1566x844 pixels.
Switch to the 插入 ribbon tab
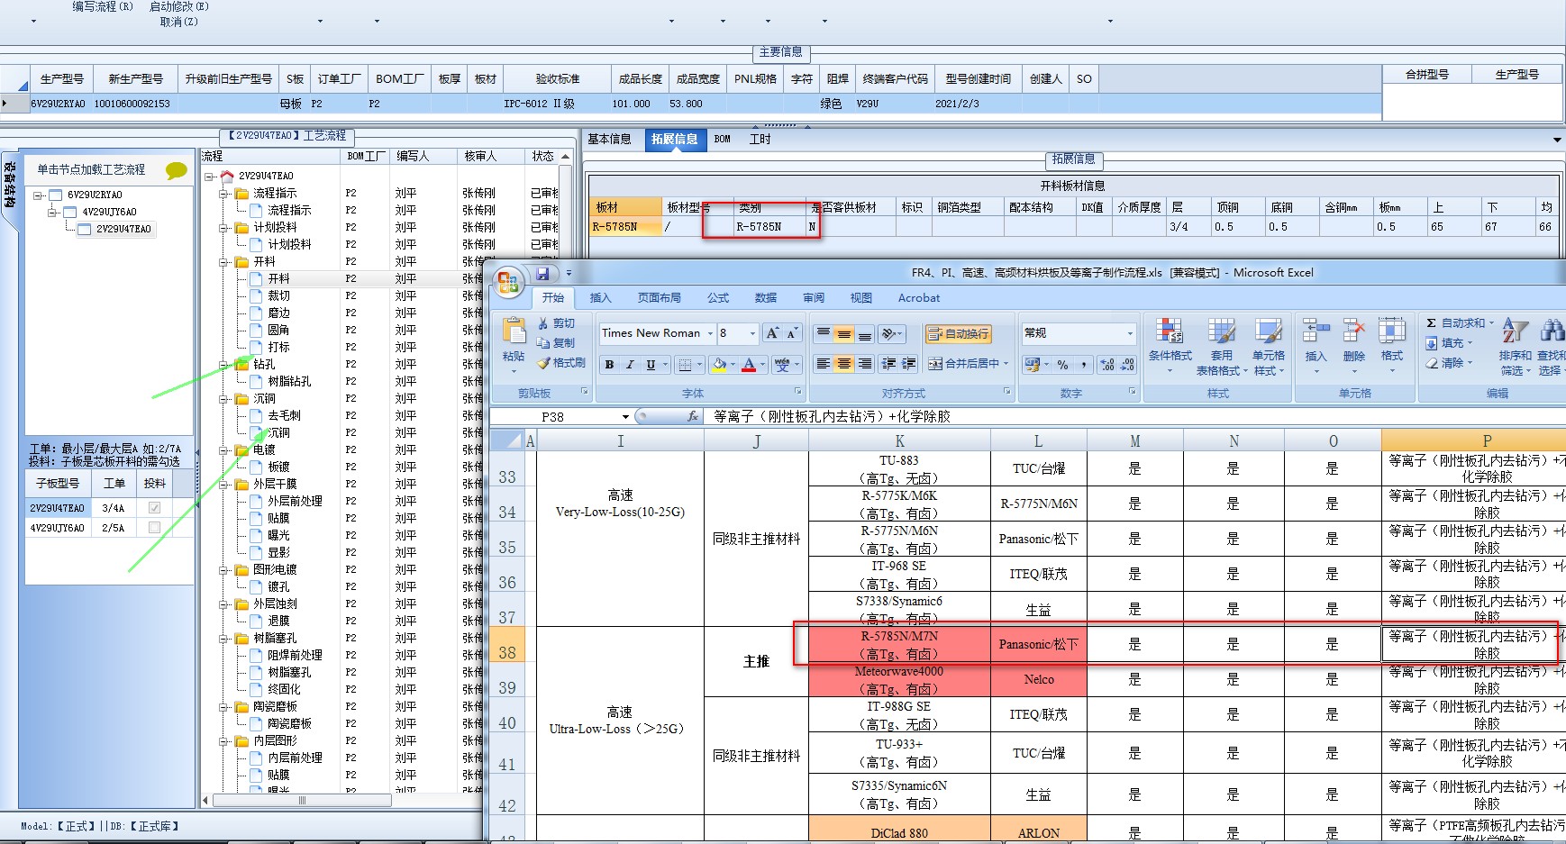click(x=600, y=298)
